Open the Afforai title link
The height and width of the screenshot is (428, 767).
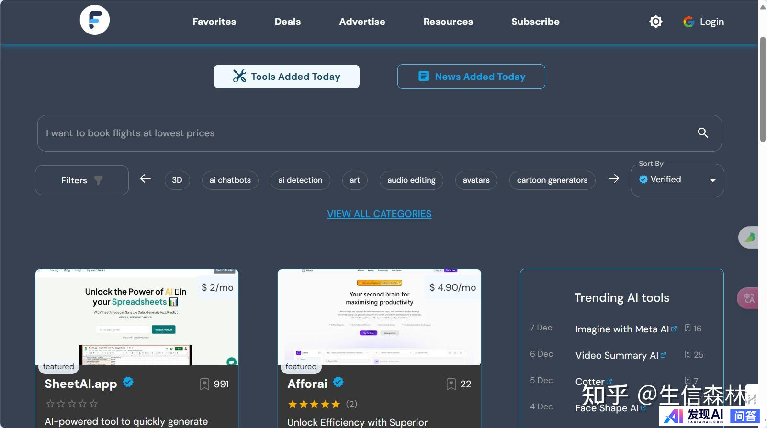tap(307, 384)
